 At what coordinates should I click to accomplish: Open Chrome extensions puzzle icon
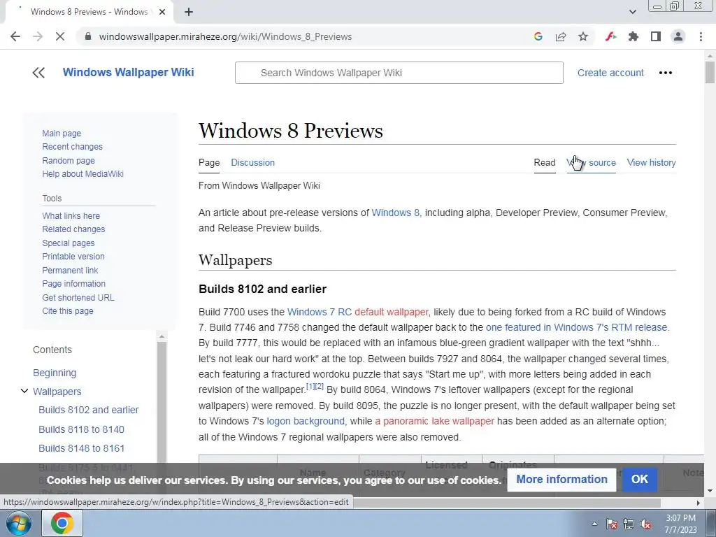point(633,36)
